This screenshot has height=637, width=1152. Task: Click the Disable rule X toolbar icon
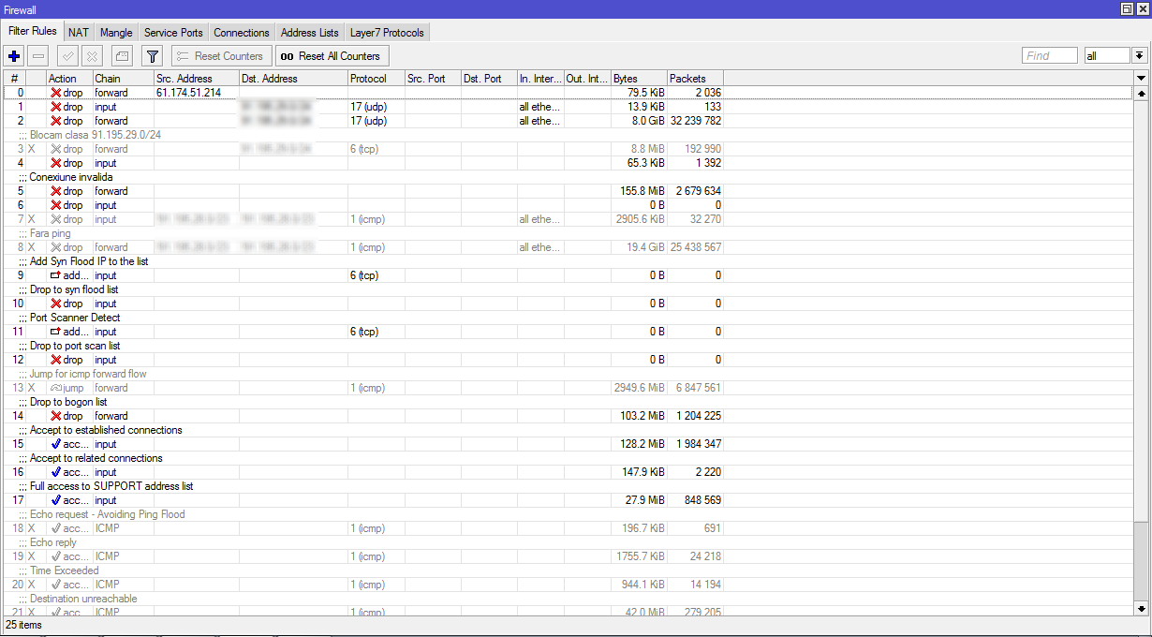(92, 56)
